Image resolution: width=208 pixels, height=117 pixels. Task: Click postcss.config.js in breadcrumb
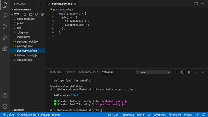pyautogui.click(x=63, y=9)
